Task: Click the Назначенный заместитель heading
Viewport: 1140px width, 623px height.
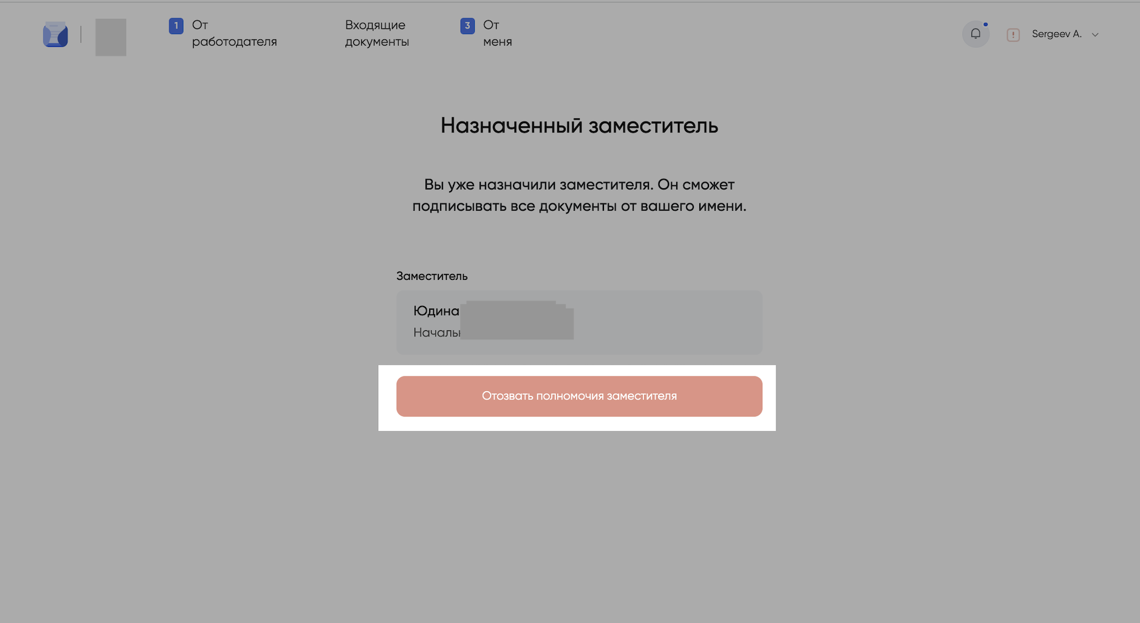Action: (x=579, y=126)
